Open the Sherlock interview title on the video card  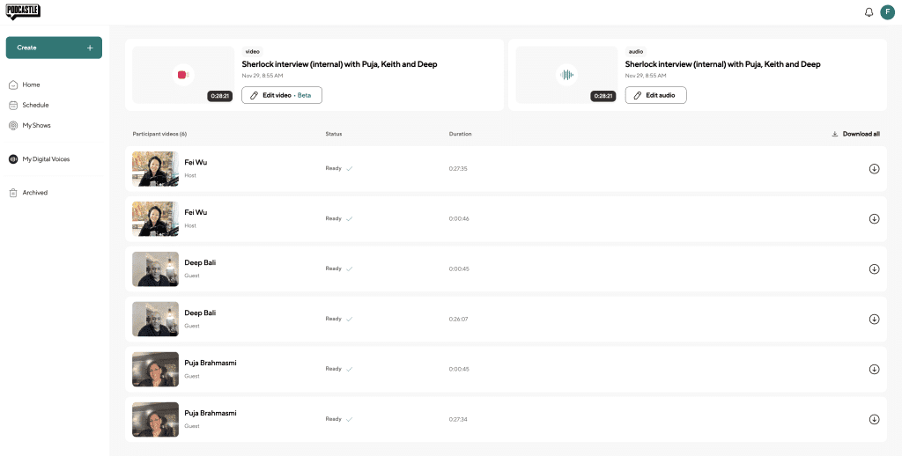pyautogui.click(x=339, y=64)
